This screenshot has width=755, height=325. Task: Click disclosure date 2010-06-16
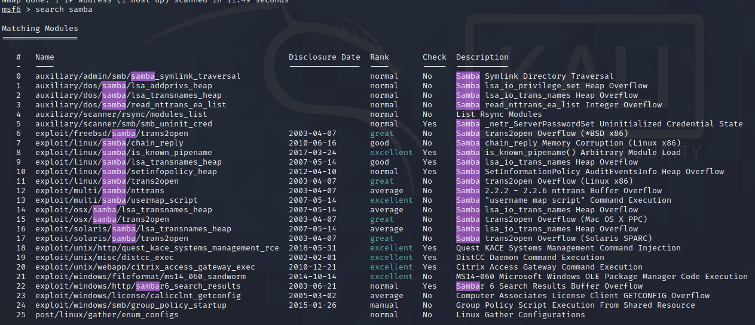click(x=313, y=143)
